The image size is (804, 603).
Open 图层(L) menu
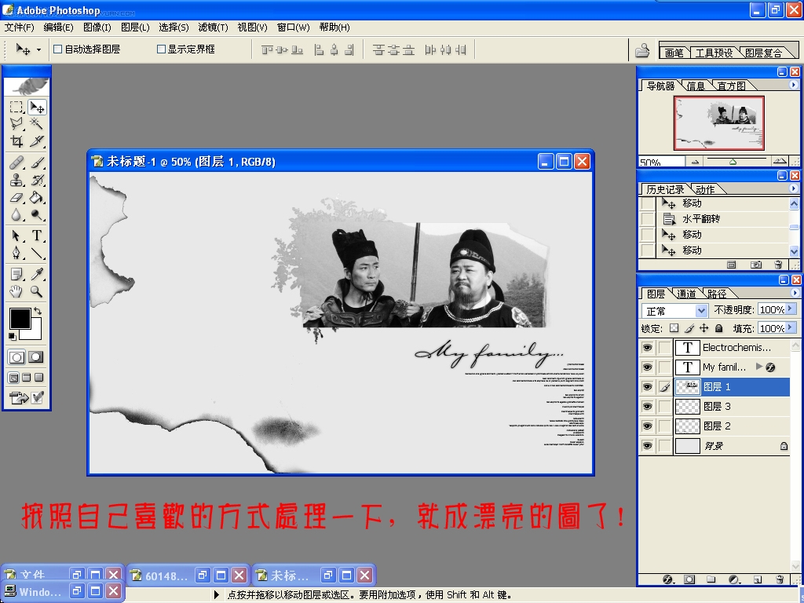point(135,27)
